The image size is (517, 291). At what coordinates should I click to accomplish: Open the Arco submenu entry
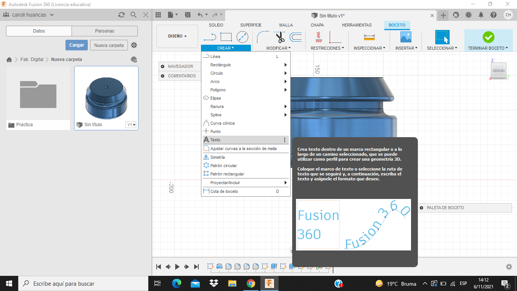click(x=246, y=81)
